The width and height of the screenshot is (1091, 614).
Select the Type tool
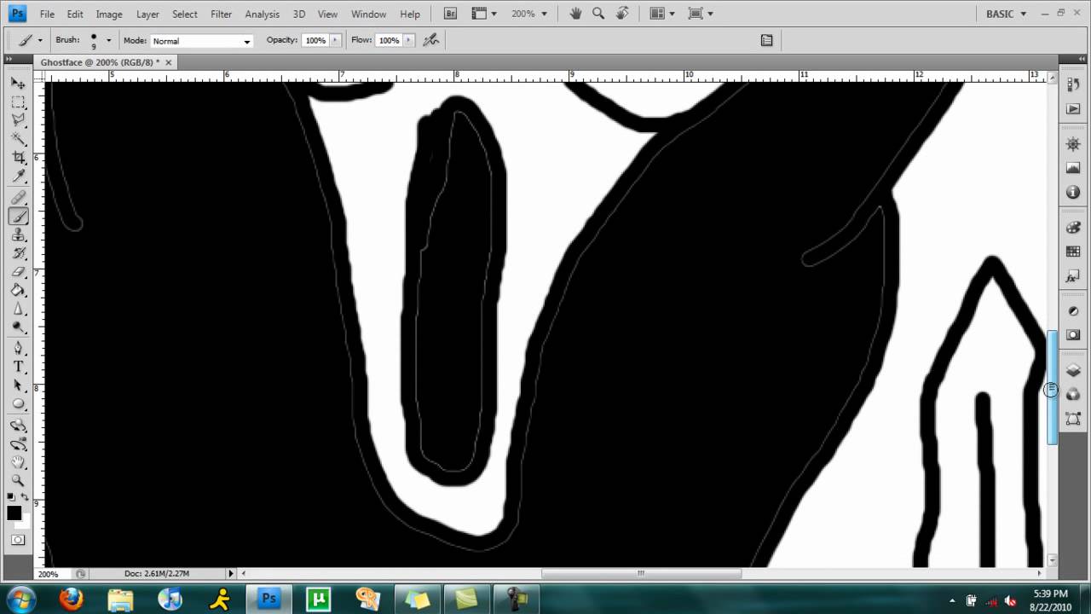18,367
